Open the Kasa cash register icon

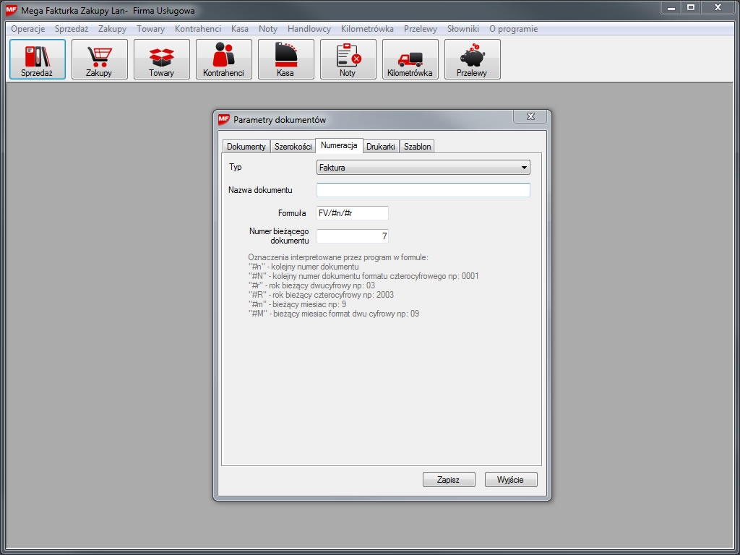click(x=286, y=59)
